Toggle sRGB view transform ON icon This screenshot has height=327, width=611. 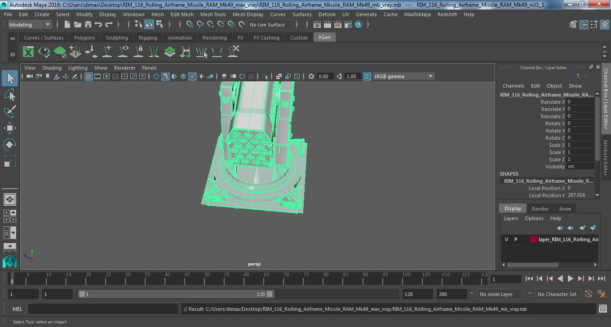(367, 76)
